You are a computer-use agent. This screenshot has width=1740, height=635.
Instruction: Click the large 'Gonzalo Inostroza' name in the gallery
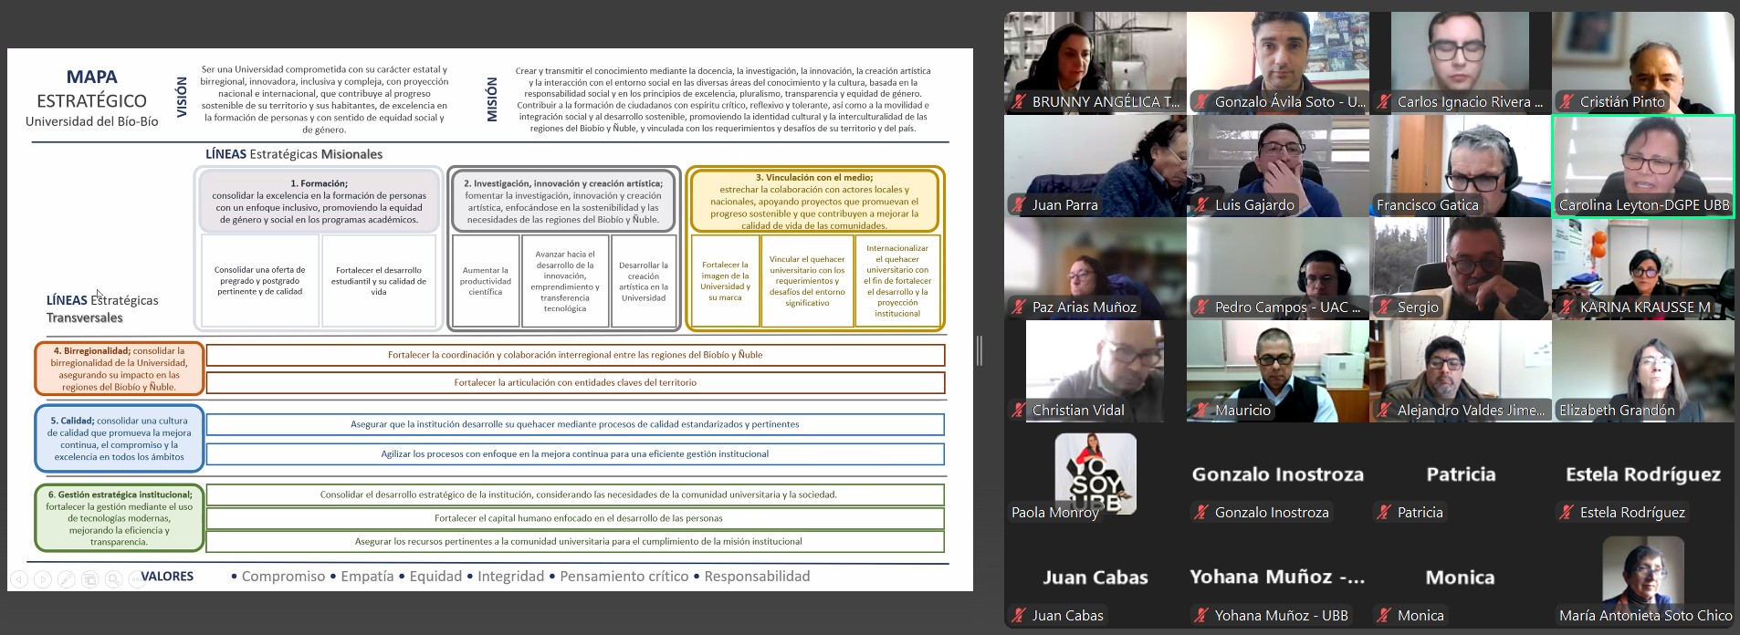pos(1278,474)
